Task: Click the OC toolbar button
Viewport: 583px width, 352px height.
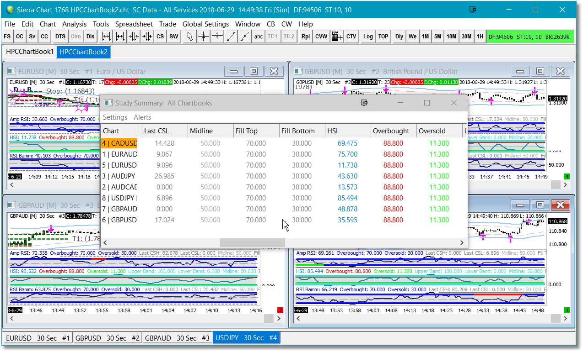Action: [20, 37]
